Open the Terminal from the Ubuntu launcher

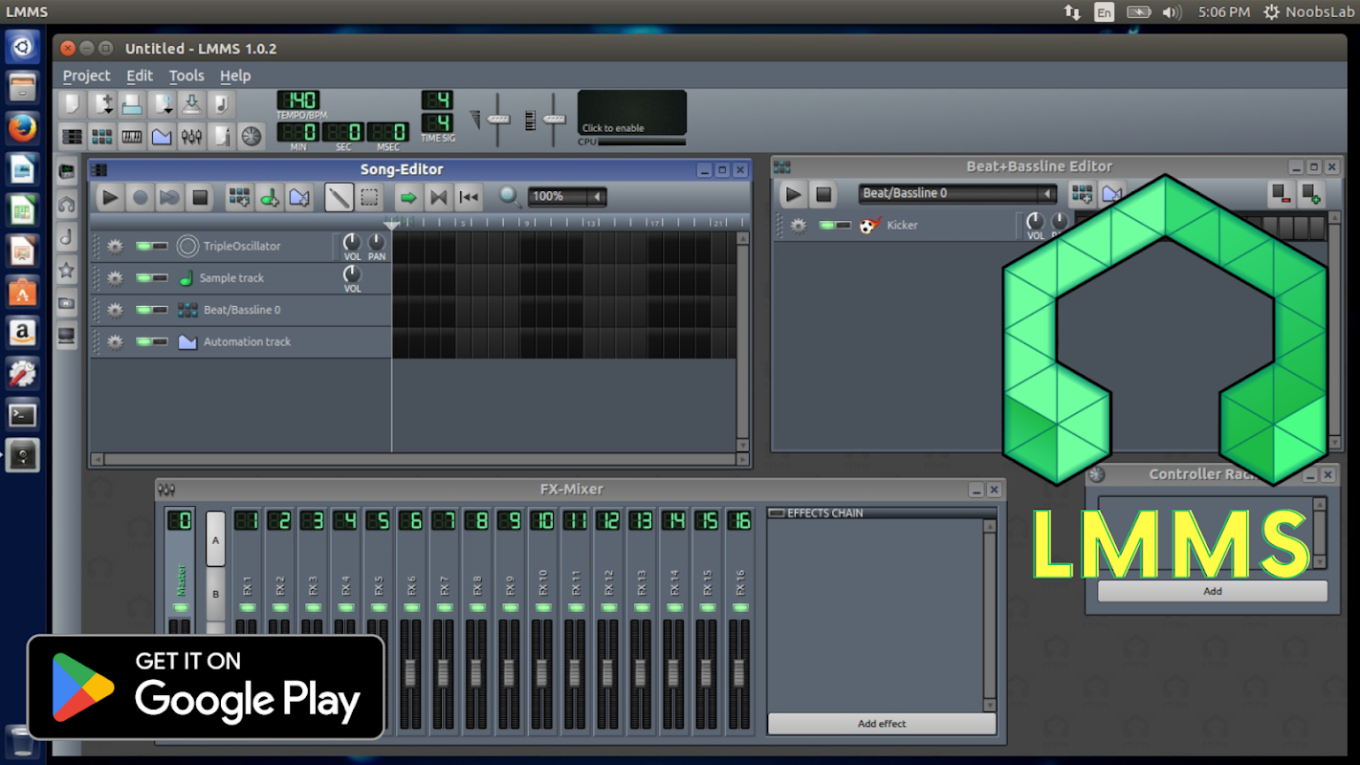(23, 415)
